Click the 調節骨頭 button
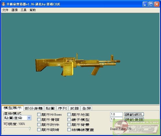The image size is (161, 136). (134, 119)
